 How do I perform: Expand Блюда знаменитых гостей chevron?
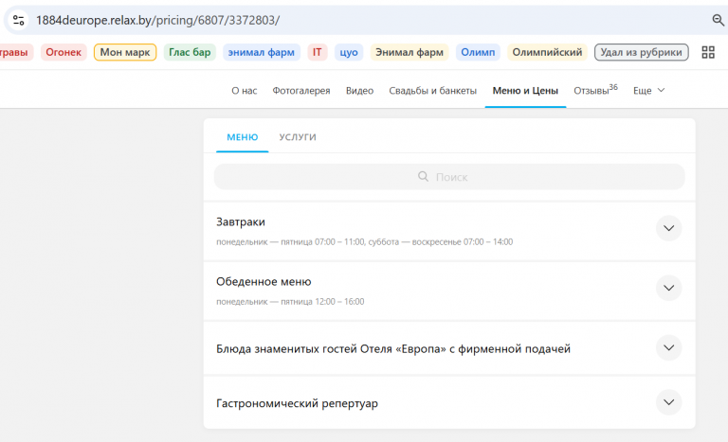(668, 348)
